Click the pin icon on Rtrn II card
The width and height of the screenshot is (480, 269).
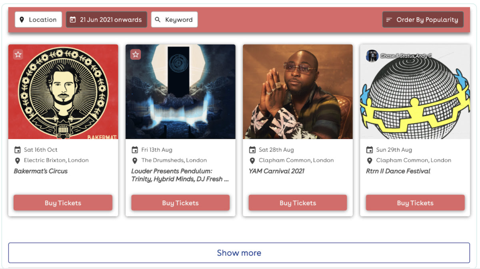pyautogui.click(x=370, y=160)
